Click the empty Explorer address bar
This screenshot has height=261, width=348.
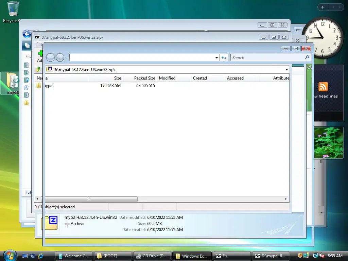coord(142,58)
